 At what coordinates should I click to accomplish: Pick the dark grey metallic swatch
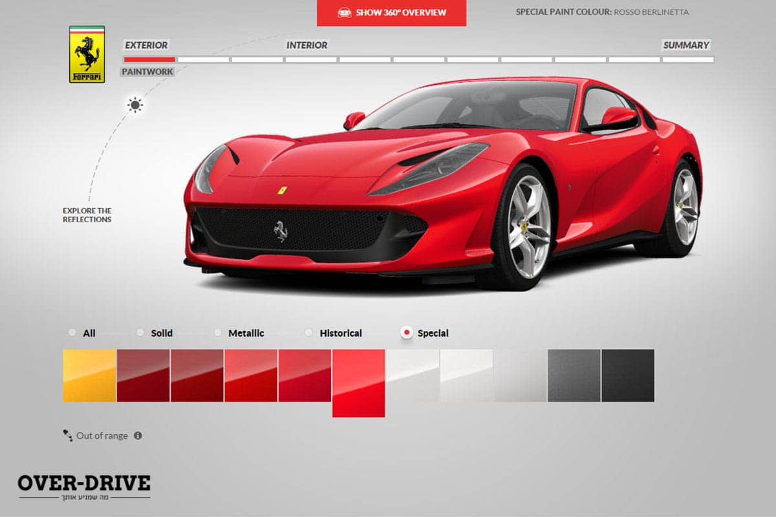pos(574,375)
